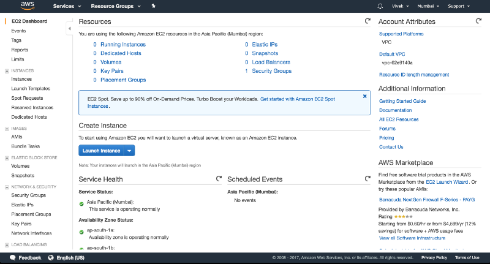
Task: Open Elastic IPs in sidebar
Action: pos(22,205)
